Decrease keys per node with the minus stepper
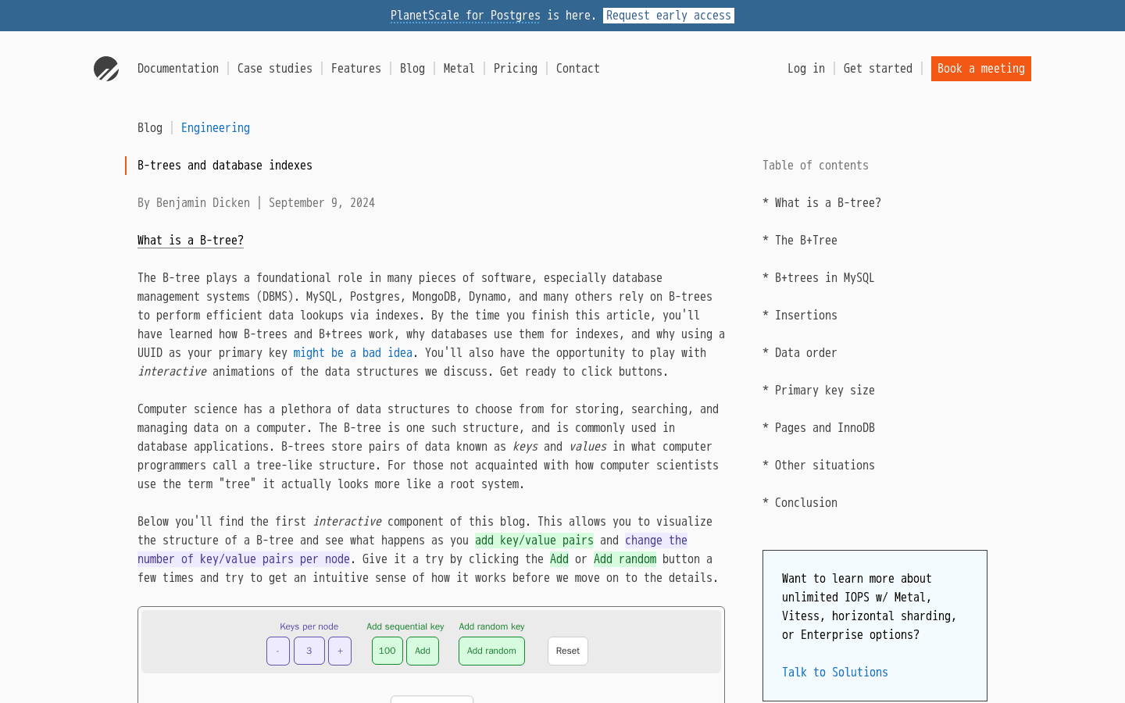This screenshot has height=703, width=1125. (x=278, y=651)
